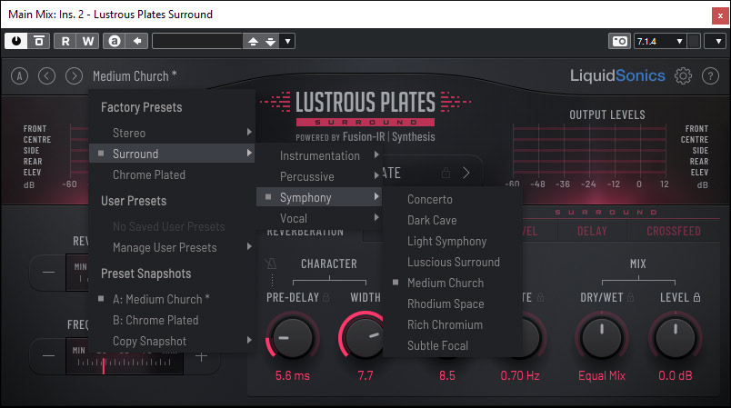Click the Medium Church preset name
Screen dimensions: 731x408
pos(135,75)
